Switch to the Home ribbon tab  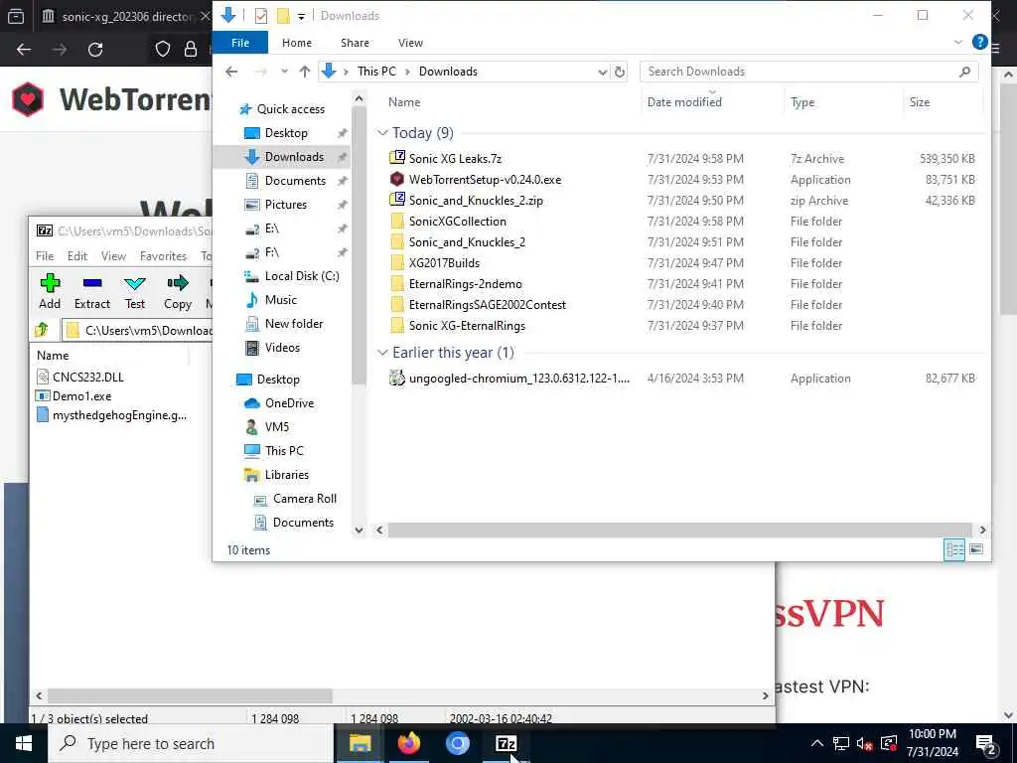pos(296,43)
